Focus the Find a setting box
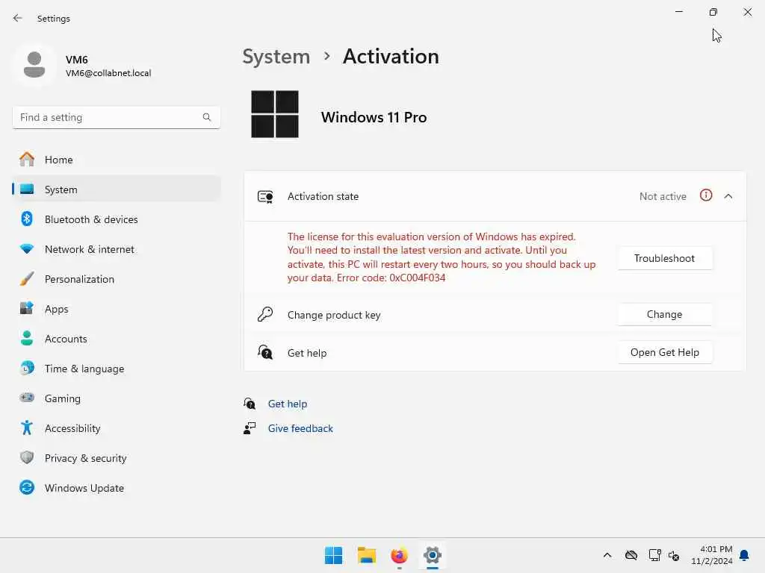Screen dimensions: 765x573 (116, 117)
